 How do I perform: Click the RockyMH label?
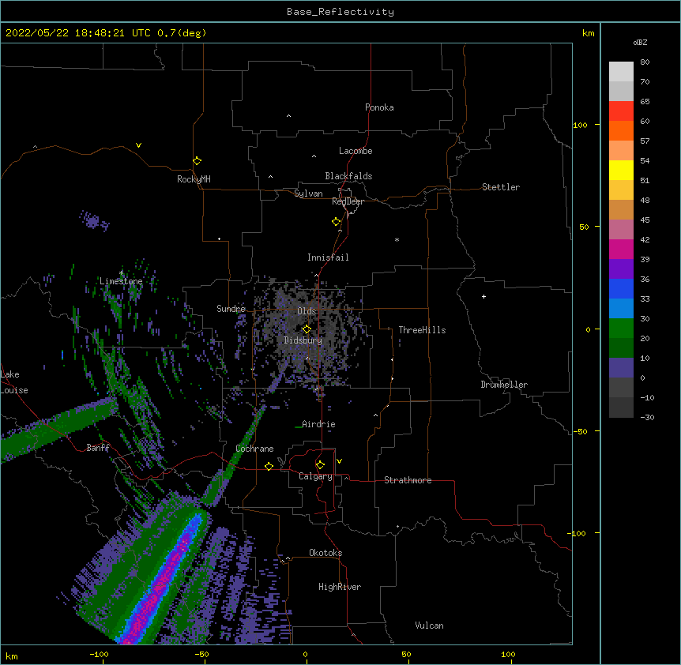point(194,179)
